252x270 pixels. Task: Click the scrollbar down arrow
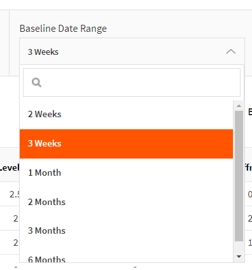(x=239, y=257)
